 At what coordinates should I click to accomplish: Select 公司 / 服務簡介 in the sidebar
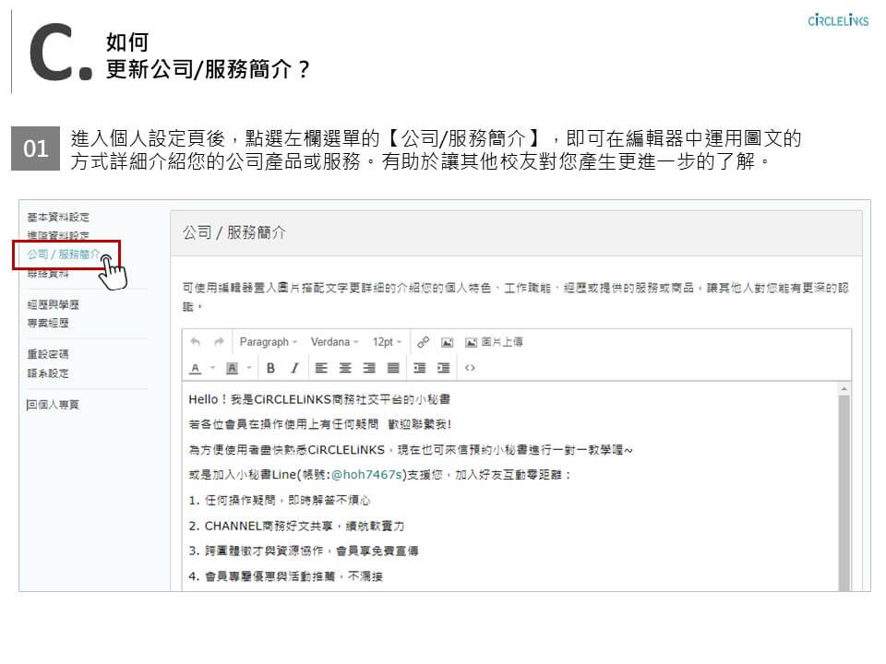[64, 255]
